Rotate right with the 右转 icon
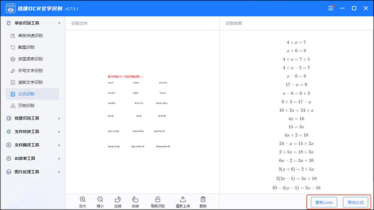The width and height of the screenshot is (374, 210). coord(135,200)
